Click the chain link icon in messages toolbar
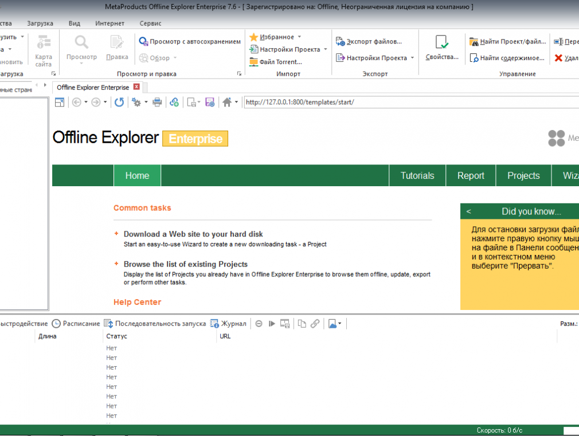Image resolution: width=579 pixels, height=436 pixels. pos(315,324)
